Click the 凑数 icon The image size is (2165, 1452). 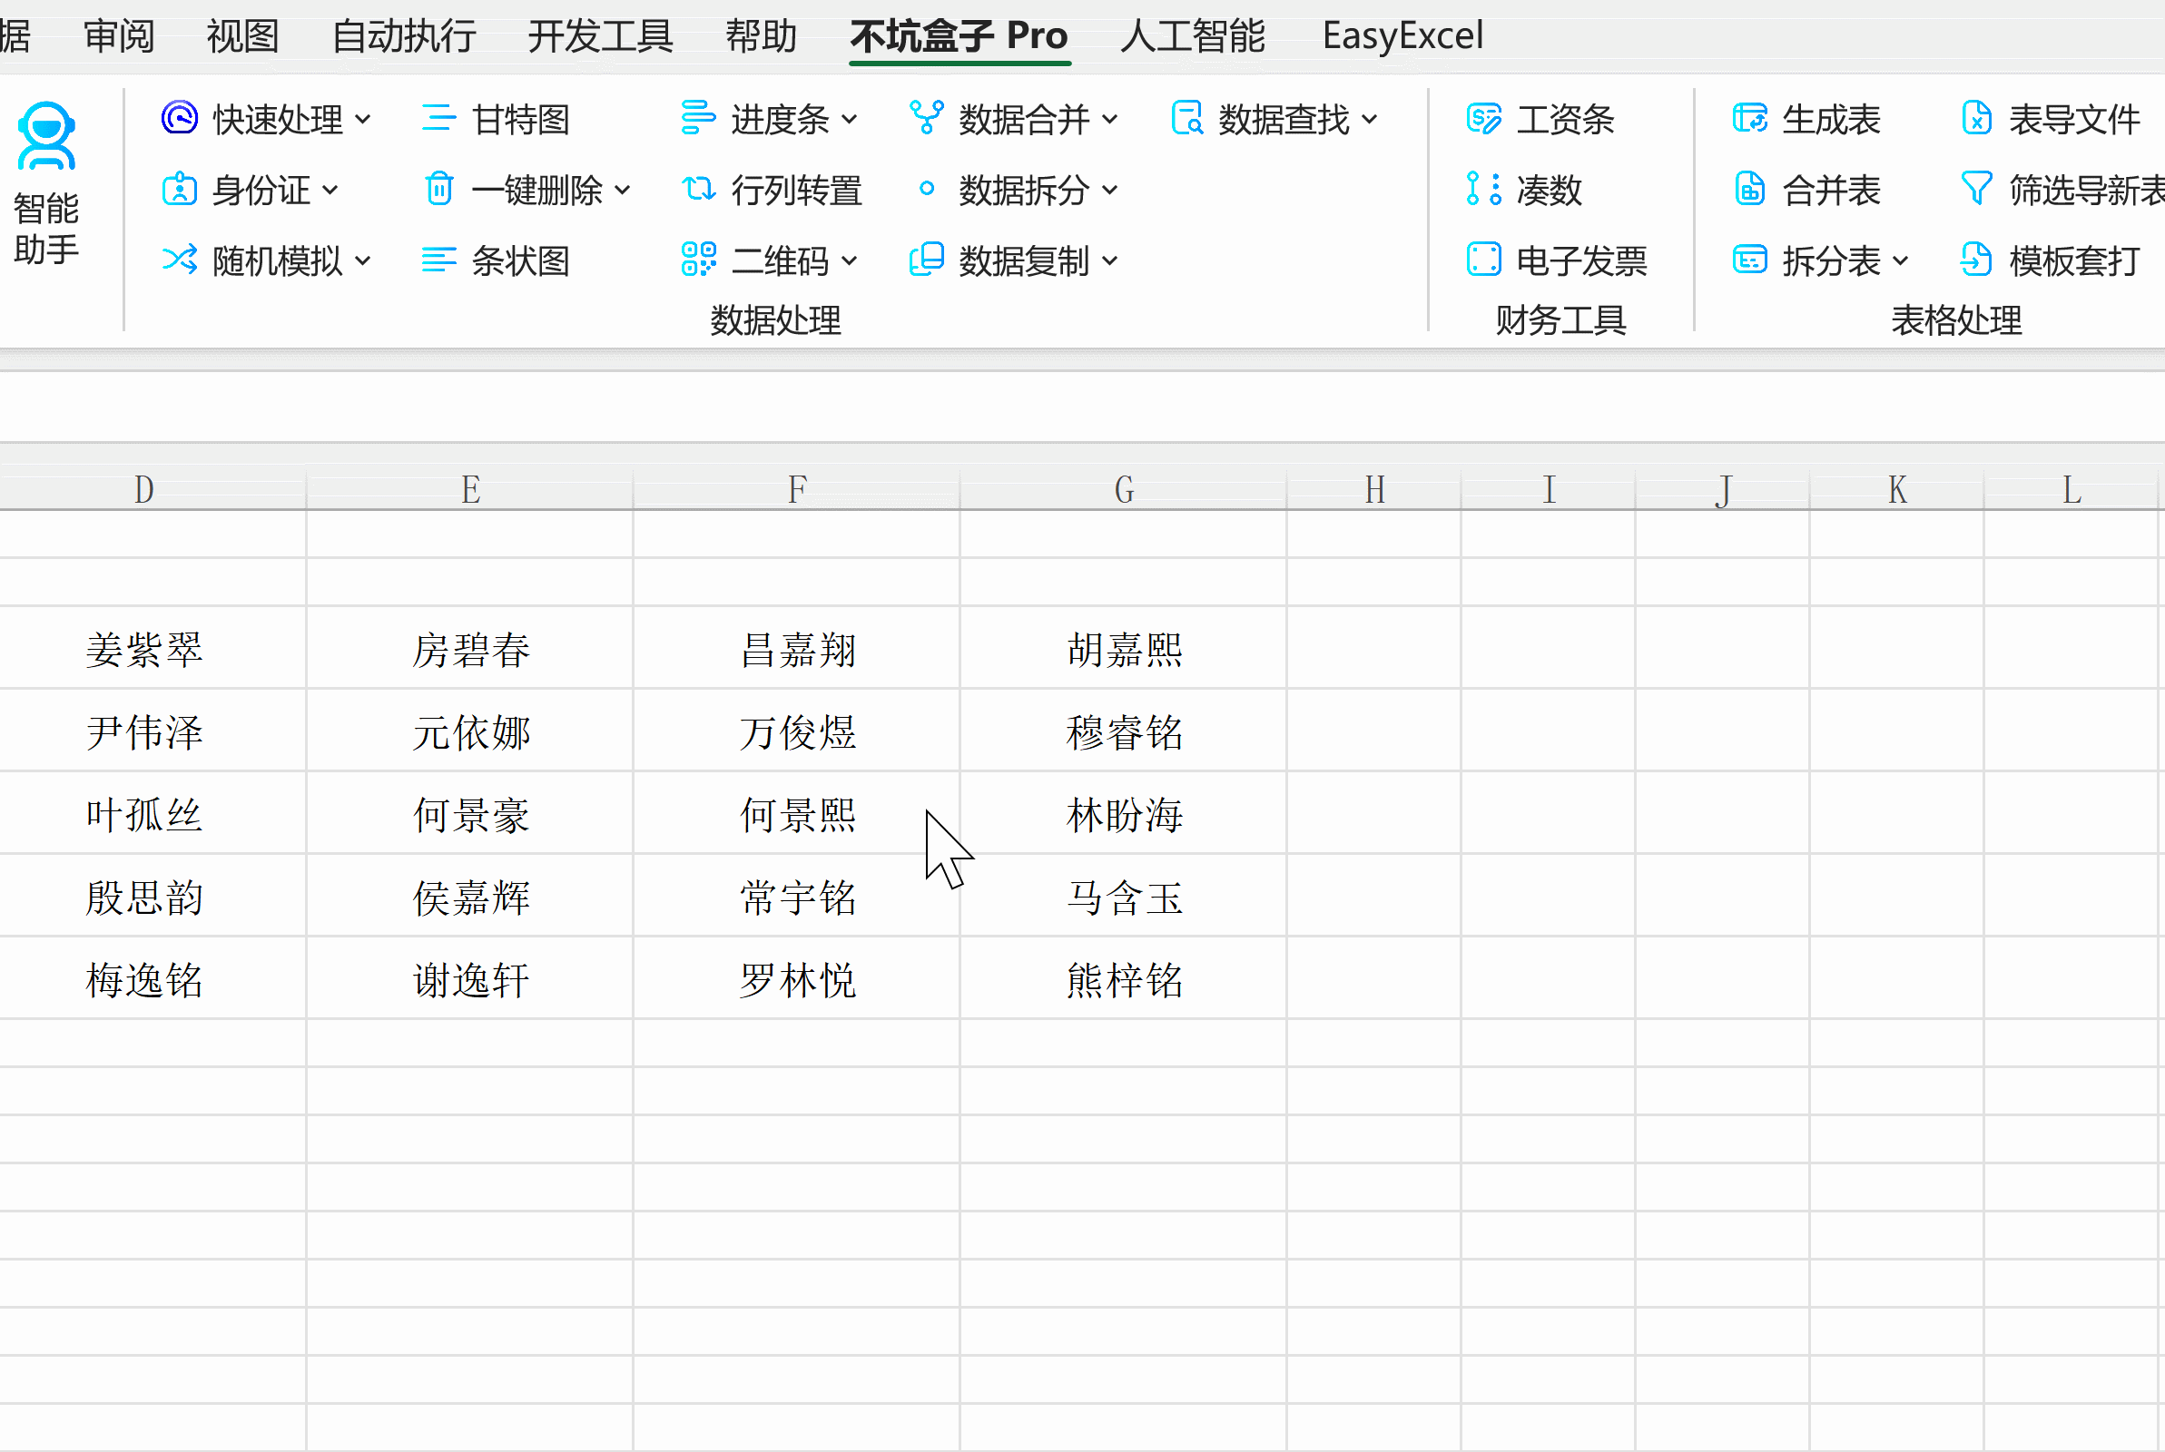1483,190
